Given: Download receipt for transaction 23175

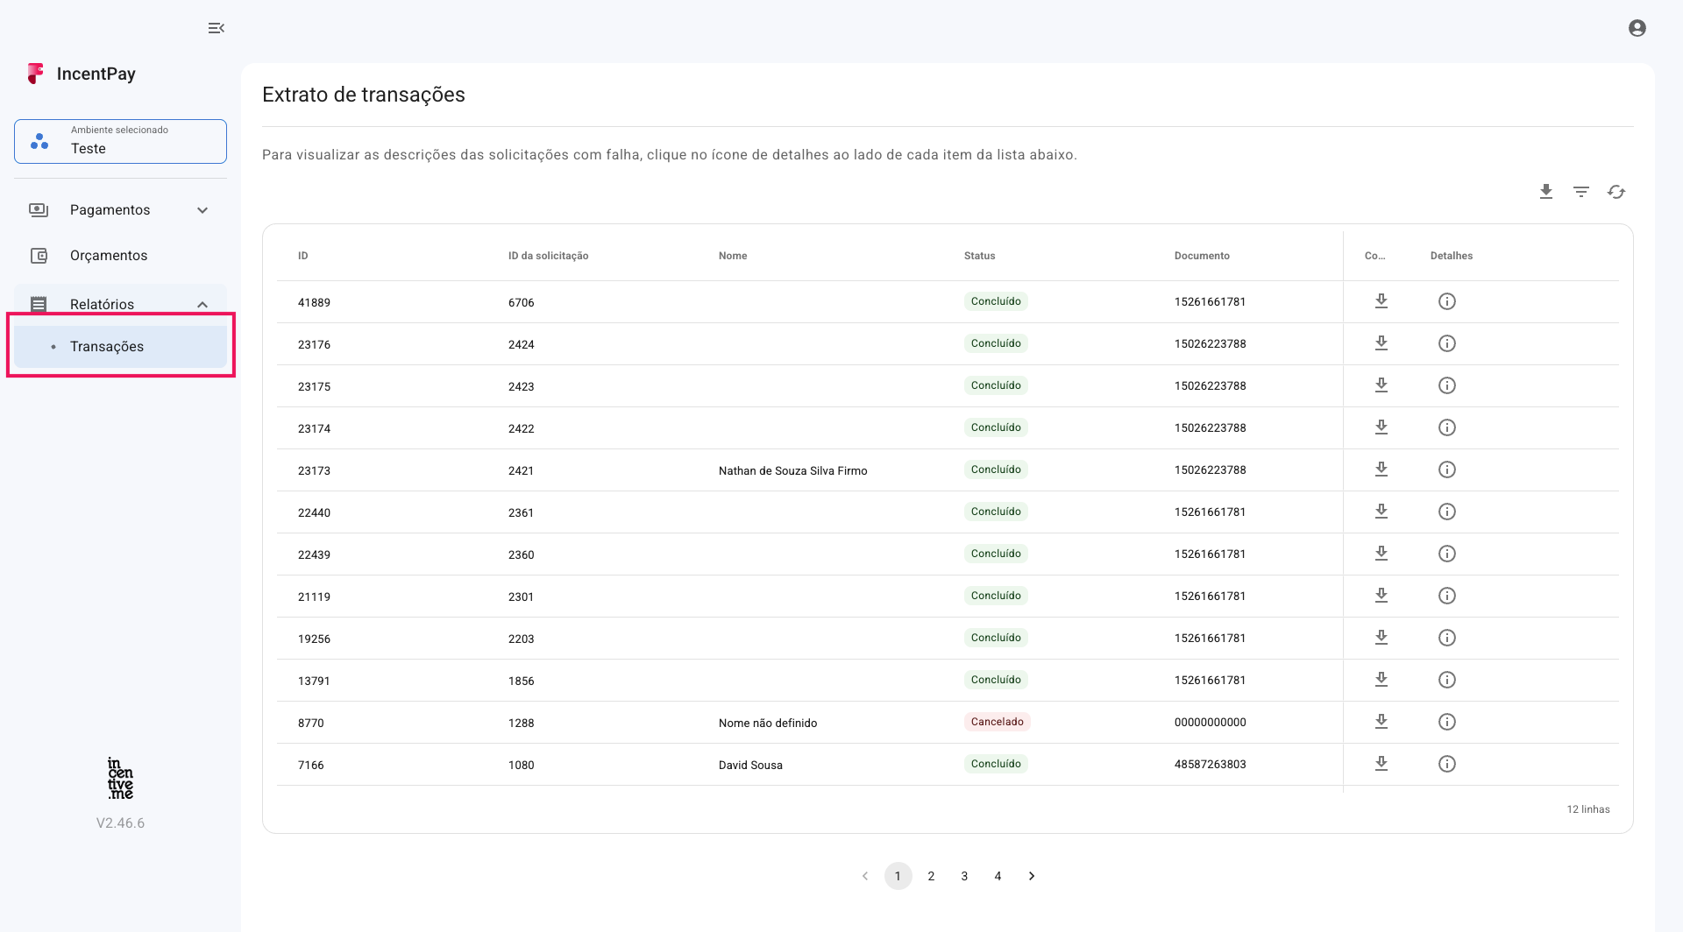Looking at the screenshot, I should point(1381,385).
